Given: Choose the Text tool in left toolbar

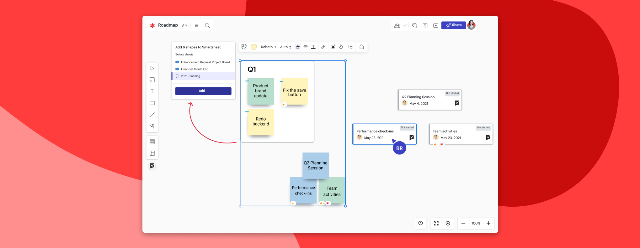Looking at the screenshot, I should pos(152,91).
